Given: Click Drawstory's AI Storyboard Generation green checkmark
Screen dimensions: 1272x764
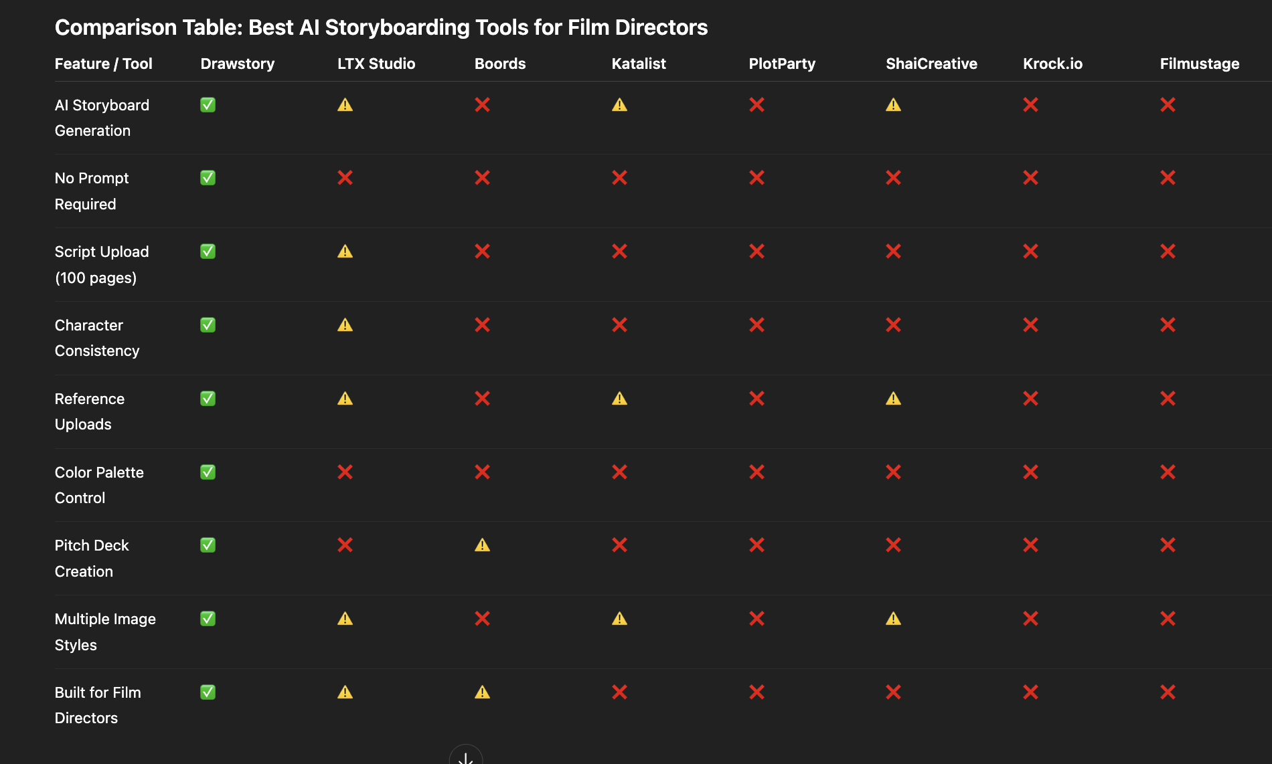Looking at the screenshot, I should click(x=208, y=105).
